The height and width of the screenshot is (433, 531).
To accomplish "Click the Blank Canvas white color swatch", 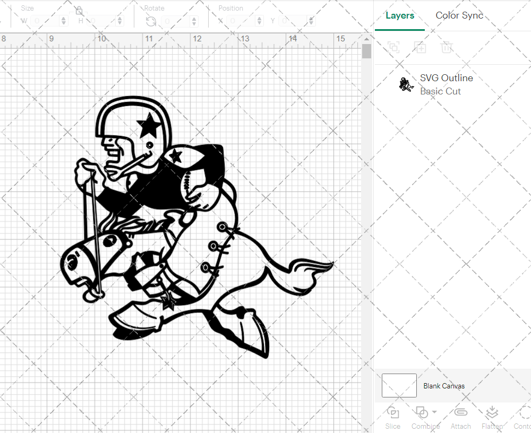I will click(399, 385).
